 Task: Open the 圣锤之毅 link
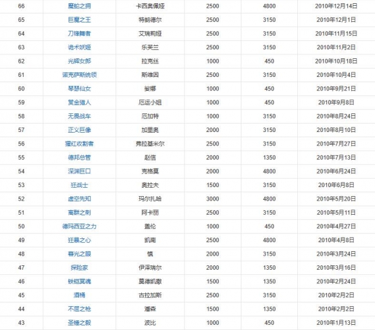pyautogui.click(x=80, y=322)
